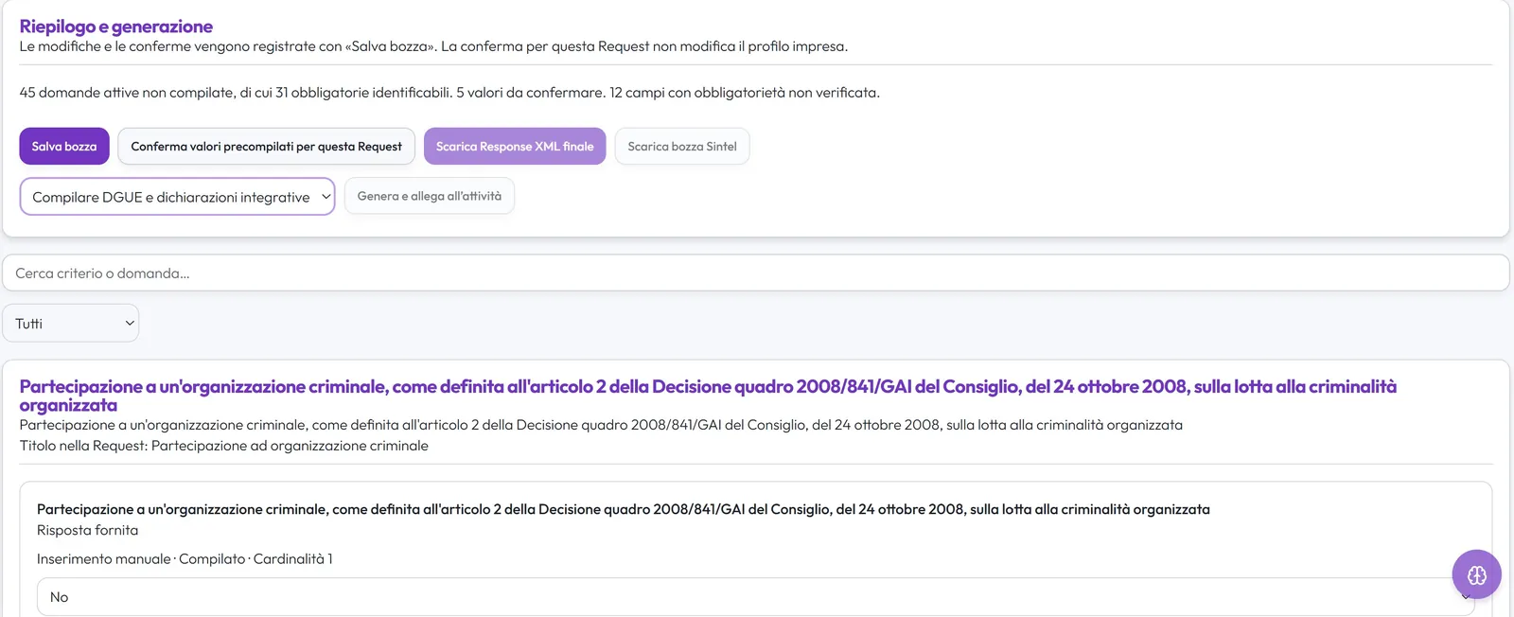Click the Salva bozza button

[64, 147]
